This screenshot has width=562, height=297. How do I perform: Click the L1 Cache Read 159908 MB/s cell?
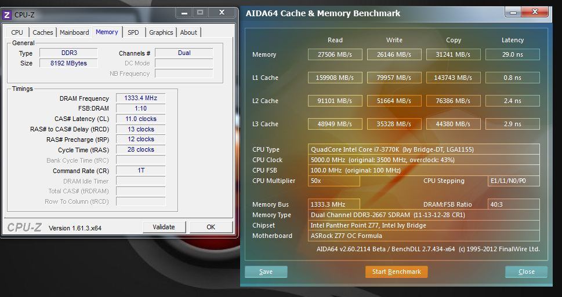[335, 78]
